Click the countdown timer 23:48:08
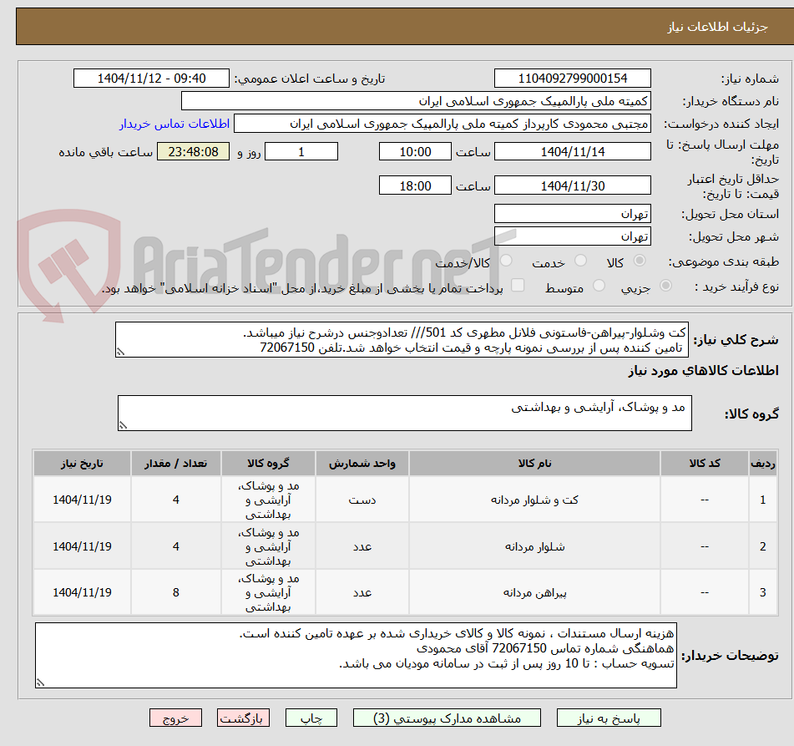 pos(194,151)
